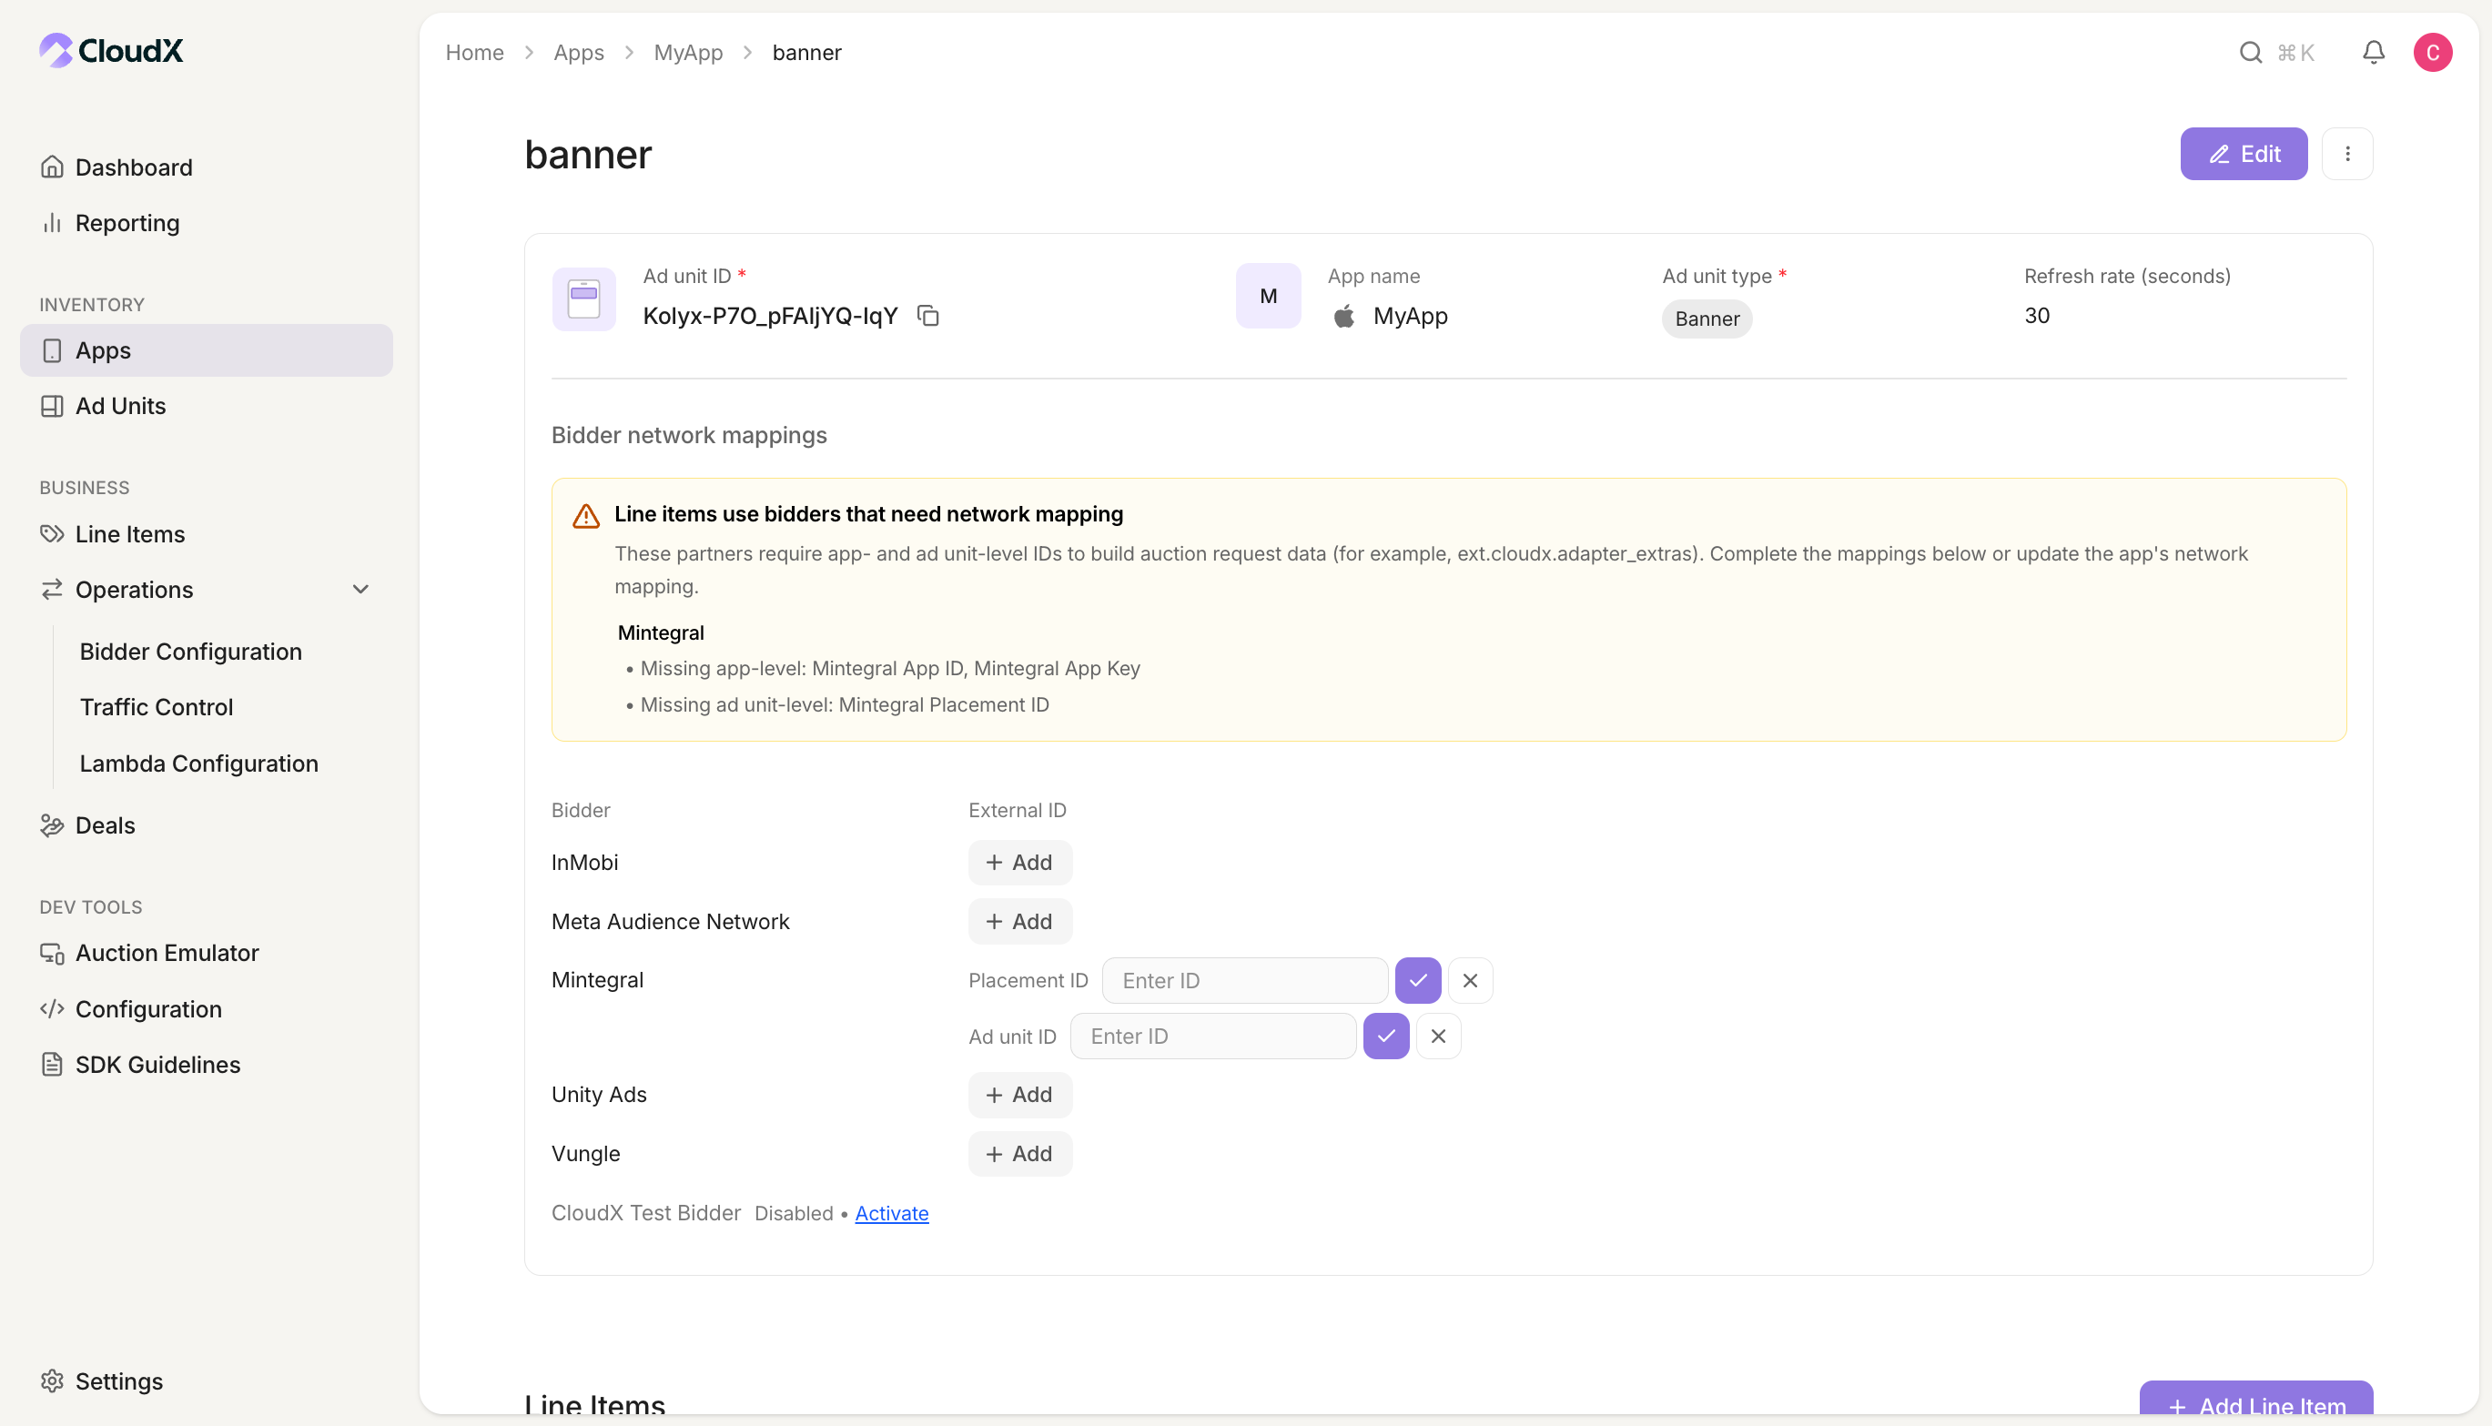Click the CloudX logo icon

pyautogui.click(x=56, y=50)
